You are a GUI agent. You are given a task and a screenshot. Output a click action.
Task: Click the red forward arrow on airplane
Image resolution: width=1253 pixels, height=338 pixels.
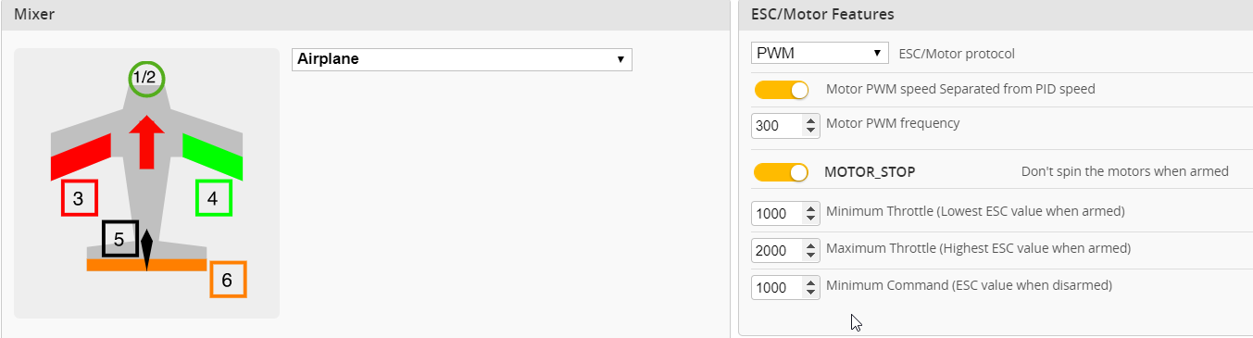click(x=145, y=143)
